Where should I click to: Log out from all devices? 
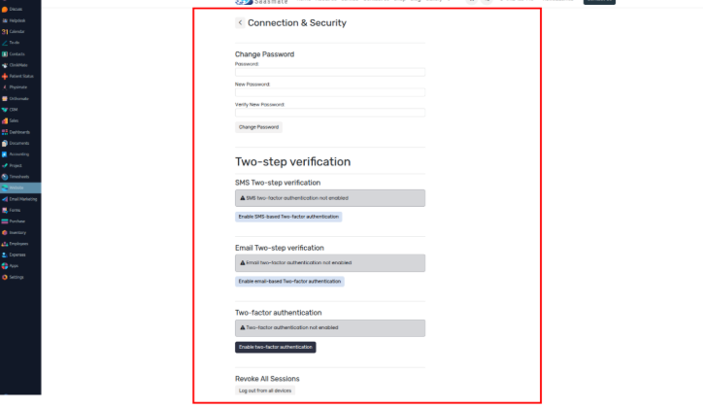[x=264, y=390]
